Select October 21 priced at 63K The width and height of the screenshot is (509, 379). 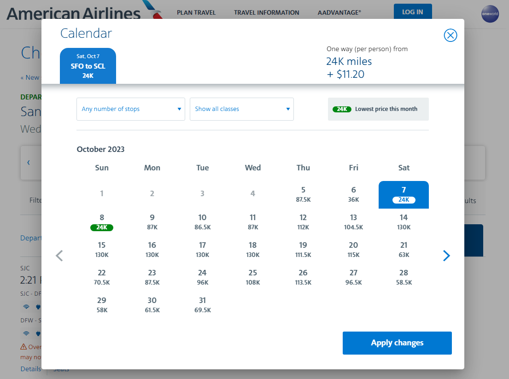[404, 250]
